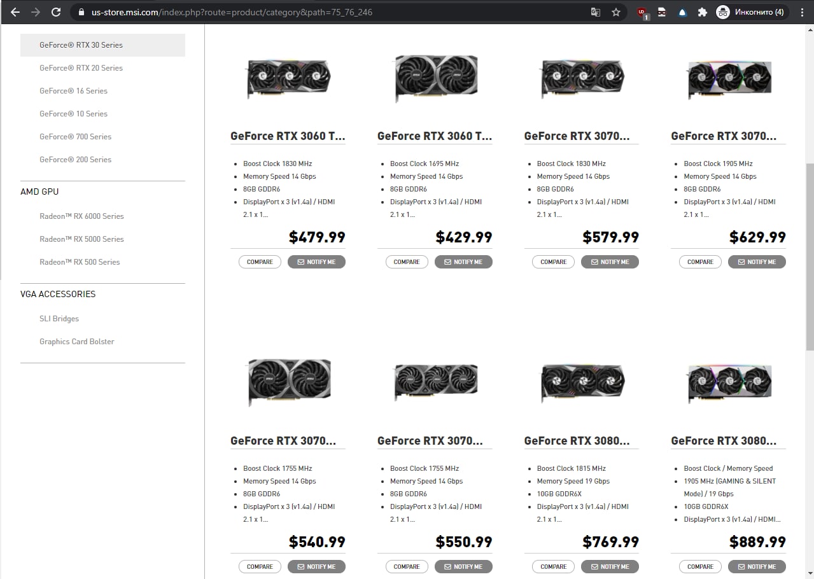
Task: View site security via the lock icon
Action: (81, 12)
